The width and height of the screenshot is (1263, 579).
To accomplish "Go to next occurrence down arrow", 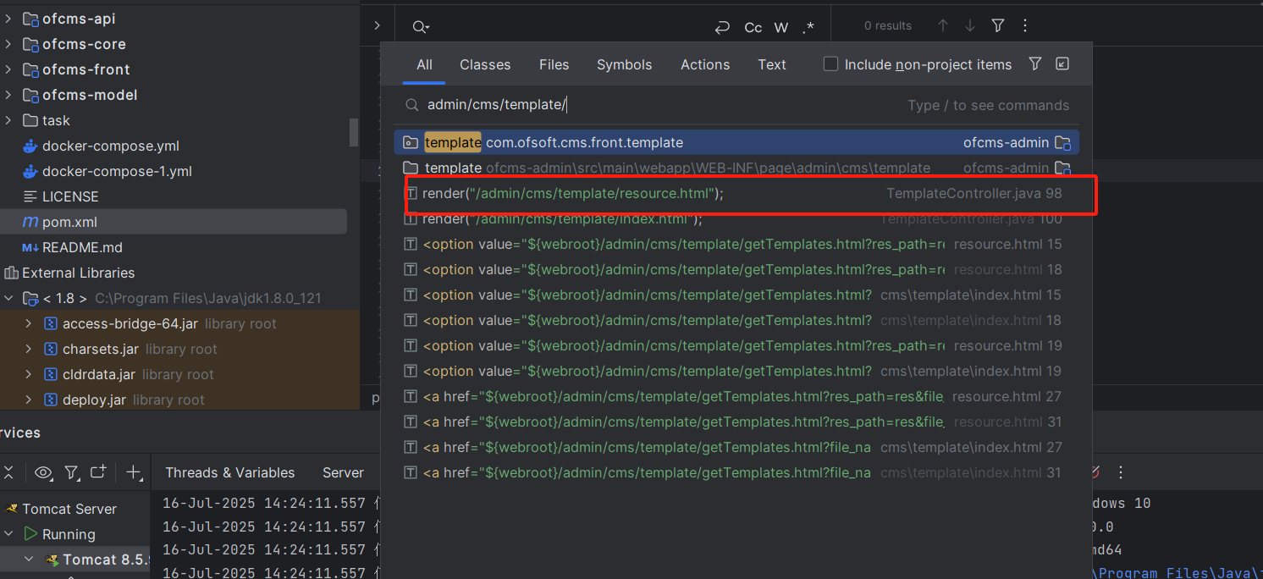I will click(x=970, y=26).
